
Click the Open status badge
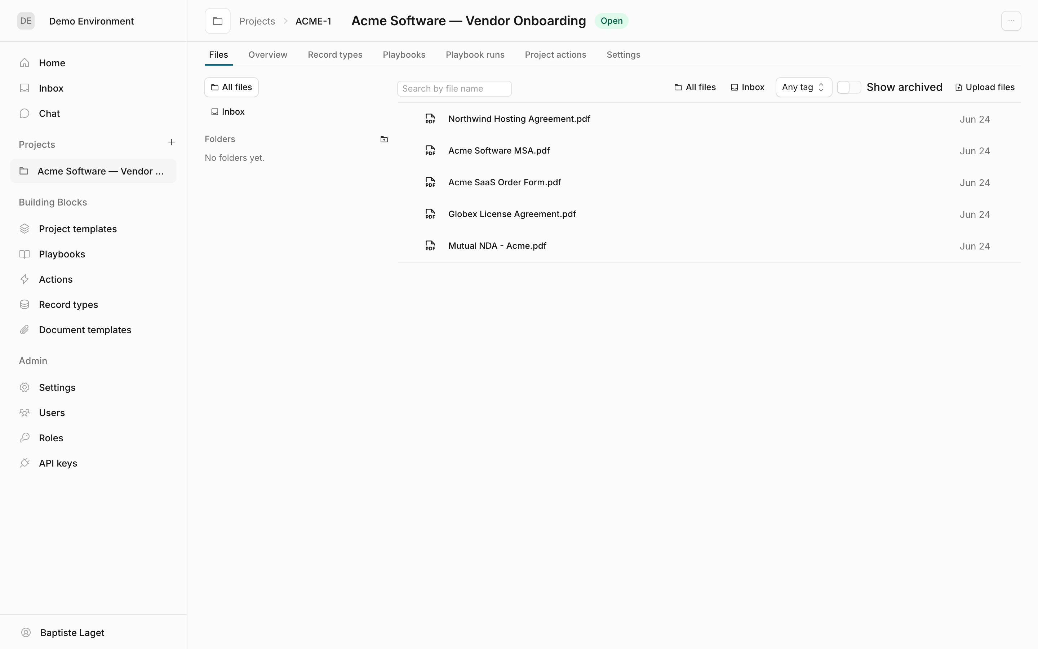(x=611, y=21)
